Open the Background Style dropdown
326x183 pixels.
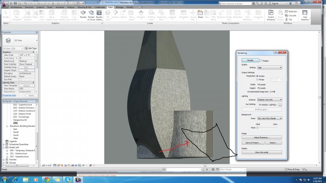(269, 118)
